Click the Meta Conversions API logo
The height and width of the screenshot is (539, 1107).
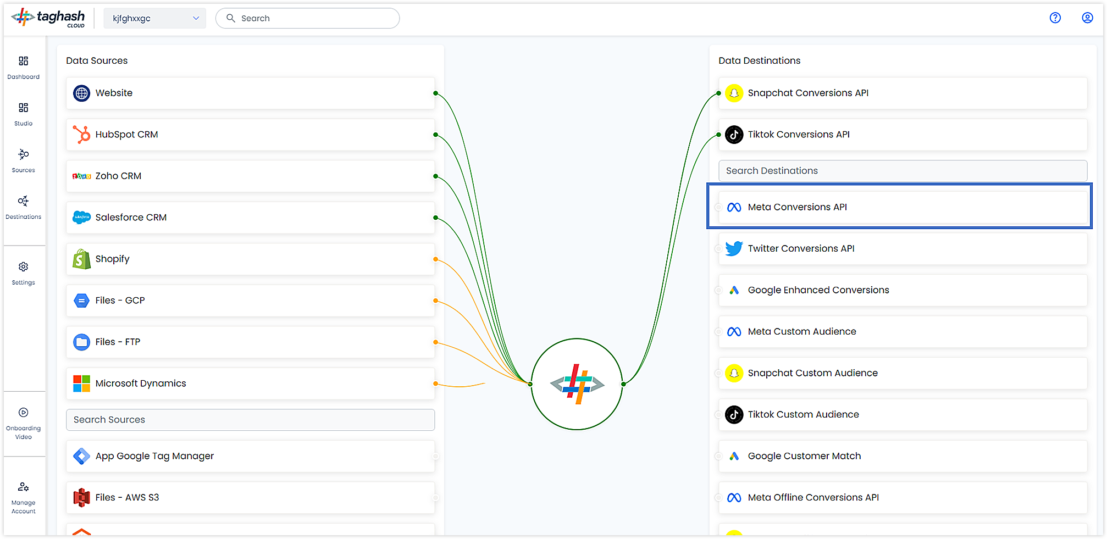pos(734,207)
